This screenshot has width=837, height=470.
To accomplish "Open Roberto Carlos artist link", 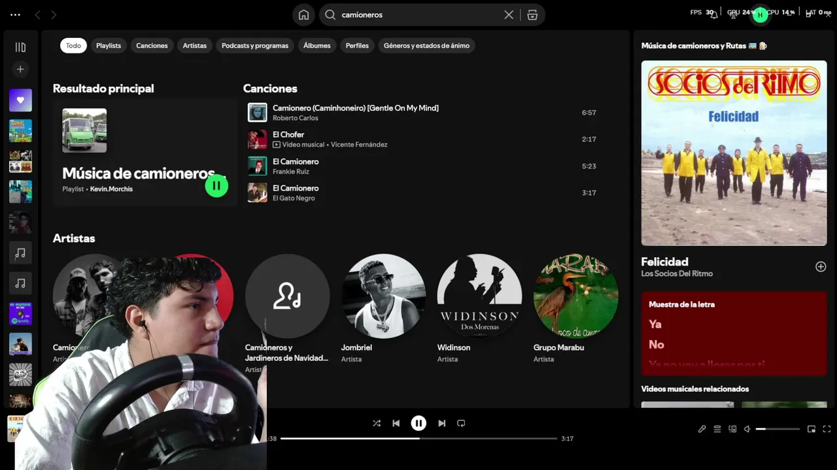I will click(x=296, y=118).
